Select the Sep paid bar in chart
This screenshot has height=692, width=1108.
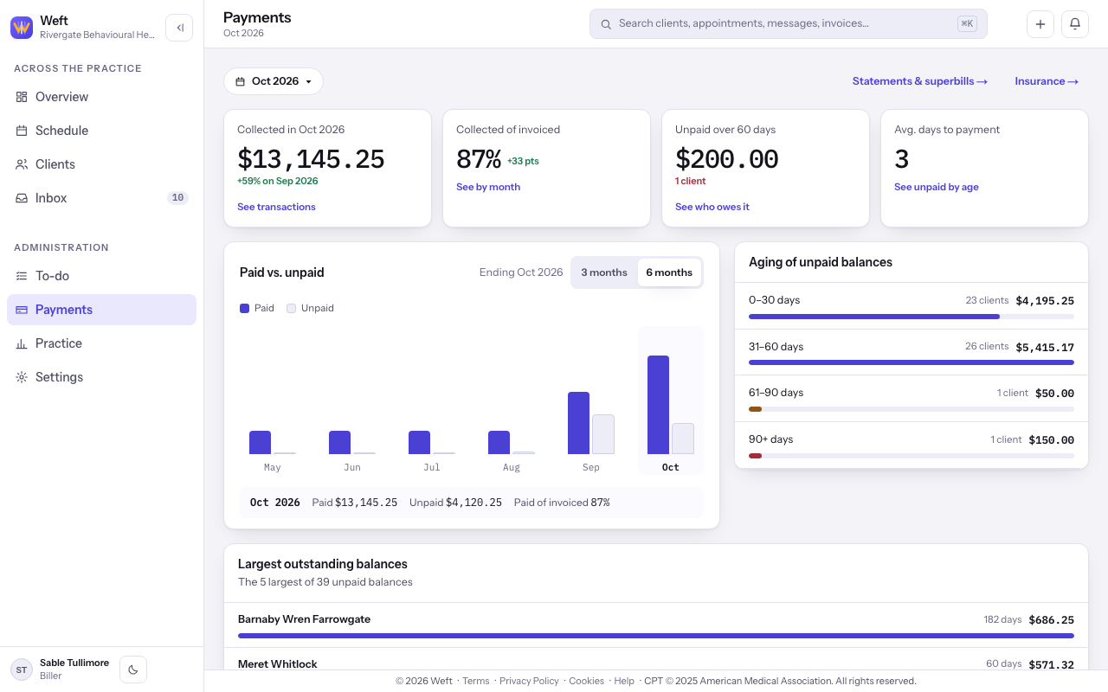point(578,423)
